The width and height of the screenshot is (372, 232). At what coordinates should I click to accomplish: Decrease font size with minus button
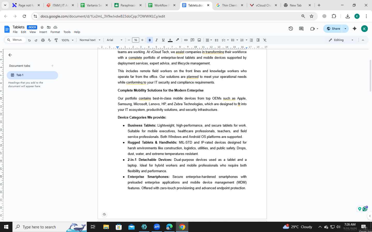[129, 40]
